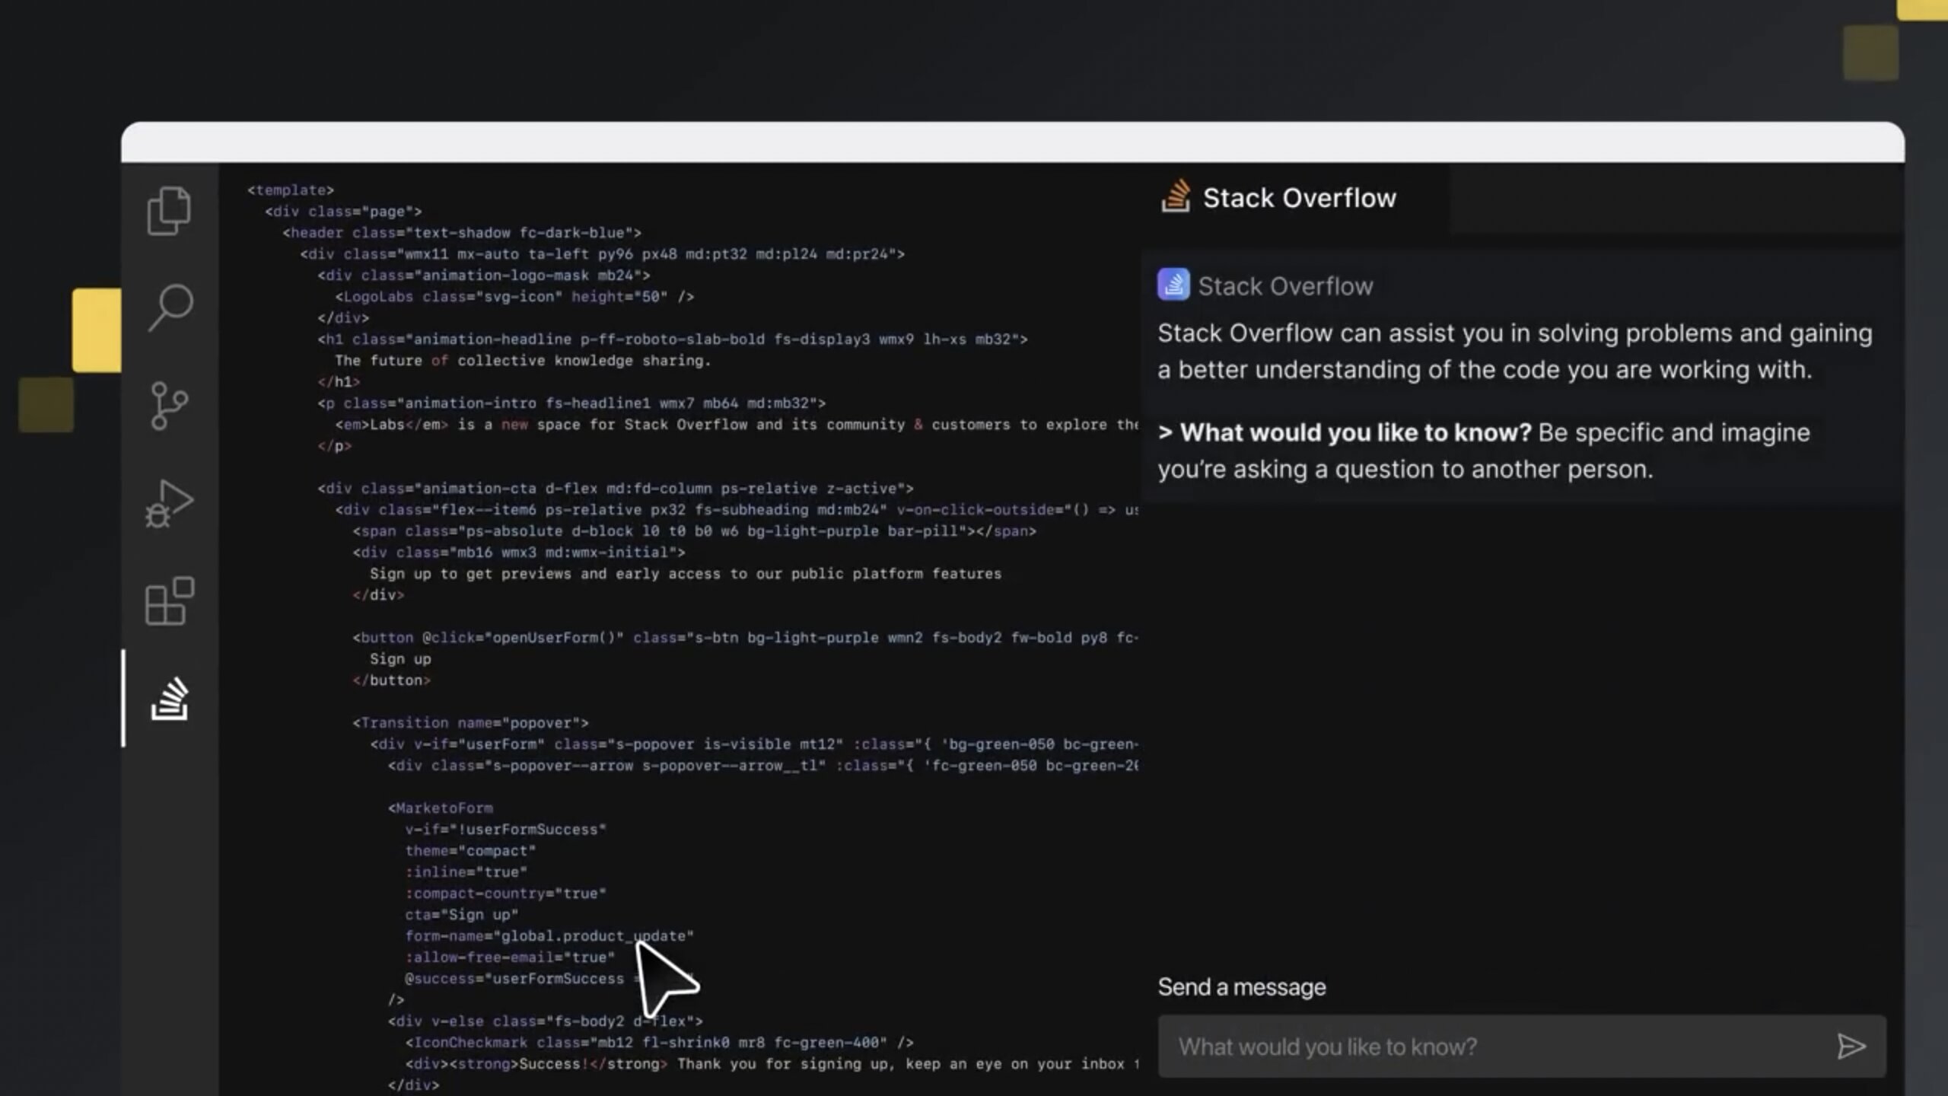
Task: Click the '<template>' line in the editor
Action: pyautogui.click(x=291, y=190)
